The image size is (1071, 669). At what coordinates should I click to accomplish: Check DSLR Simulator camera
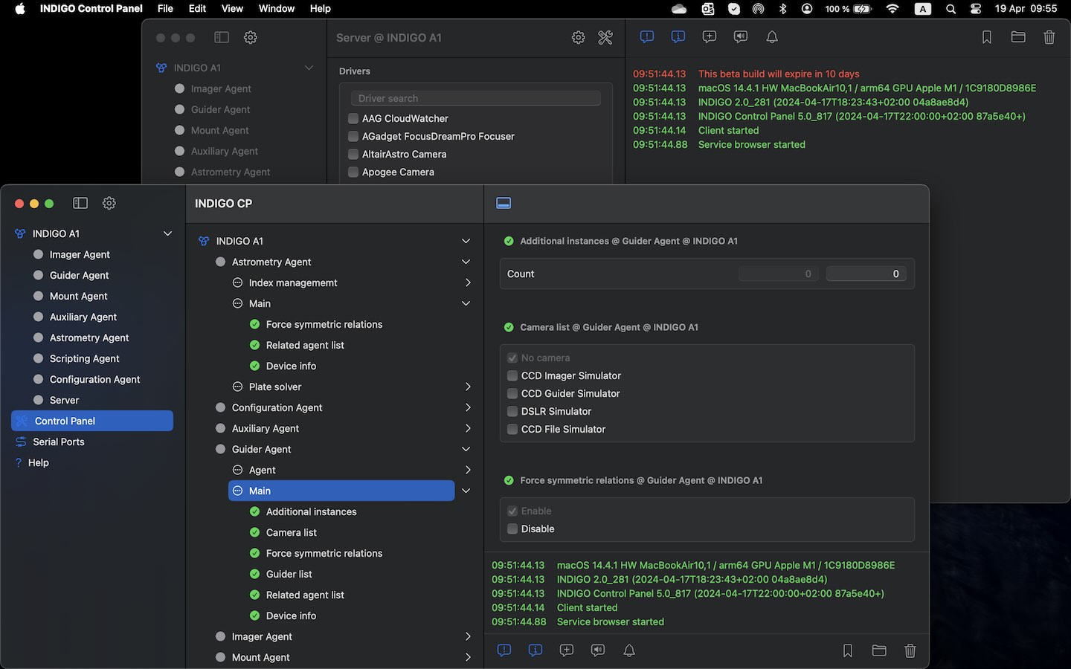pyautogui.click(x=512, y=412)
